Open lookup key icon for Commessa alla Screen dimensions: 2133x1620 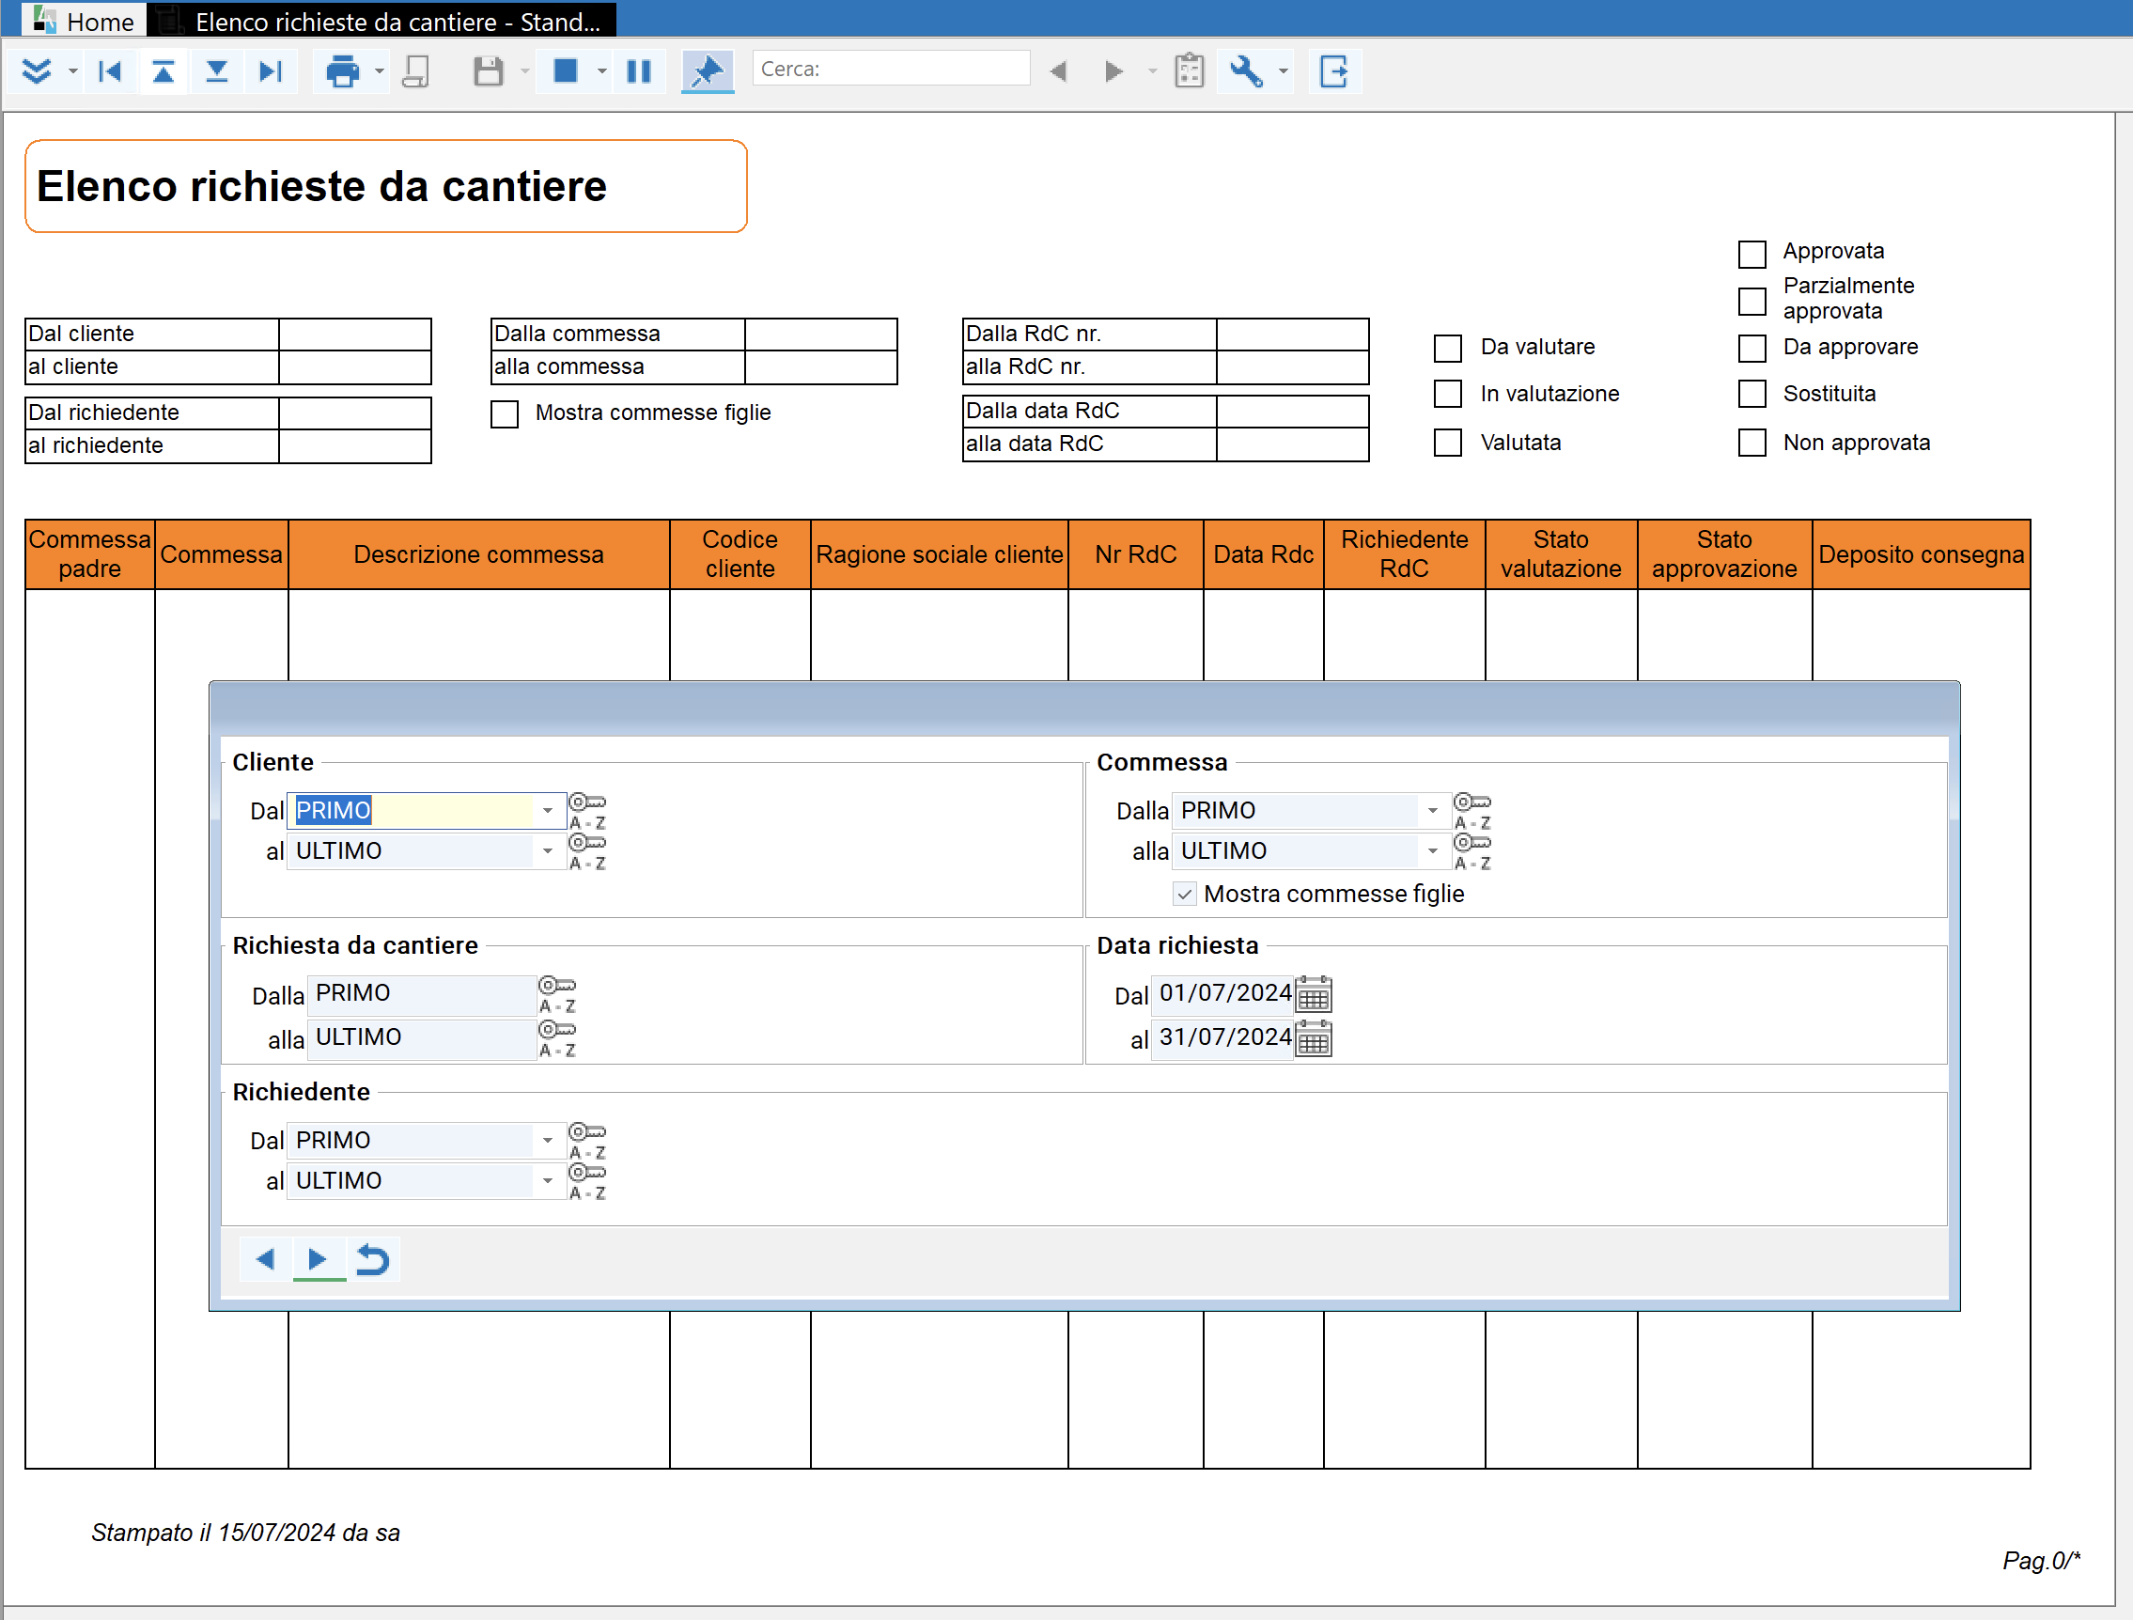pos(1471,852)
